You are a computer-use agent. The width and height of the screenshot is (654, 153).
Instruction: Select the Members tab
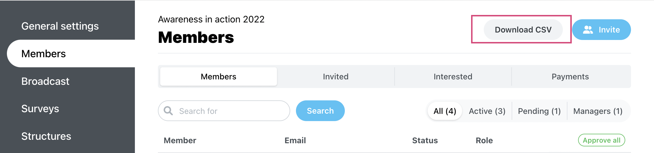[x=219, y=76]
